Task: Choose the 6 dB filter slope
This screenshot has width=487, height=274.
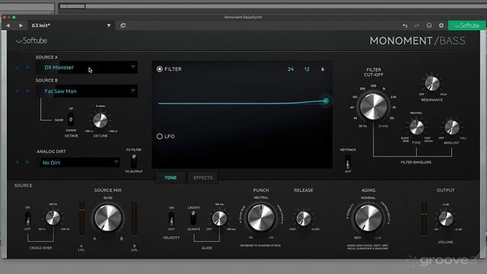Action: 323,69
